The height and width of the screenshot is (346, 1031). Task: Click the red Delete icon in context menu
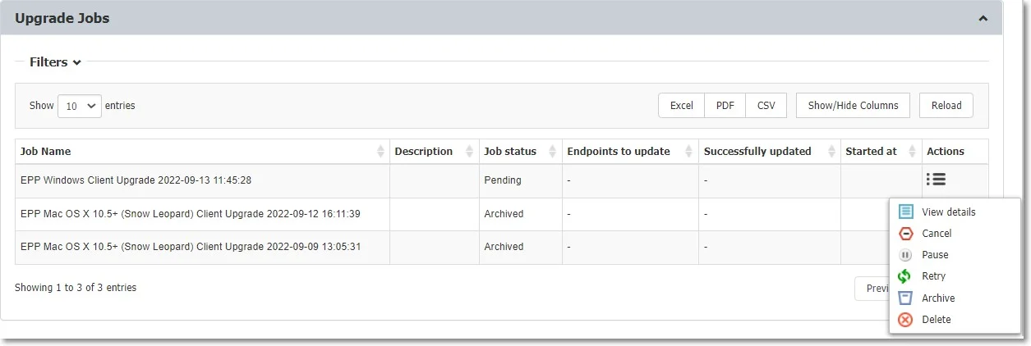(x=905, y=320)
